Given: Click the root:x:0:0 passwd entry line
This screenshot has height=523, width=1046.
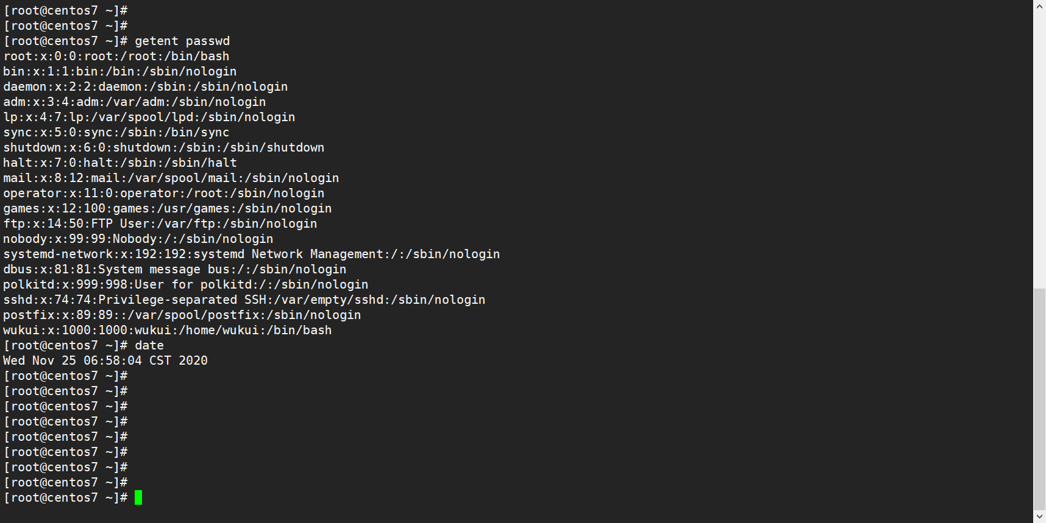Looking at the screenshot, I should 116,57.
